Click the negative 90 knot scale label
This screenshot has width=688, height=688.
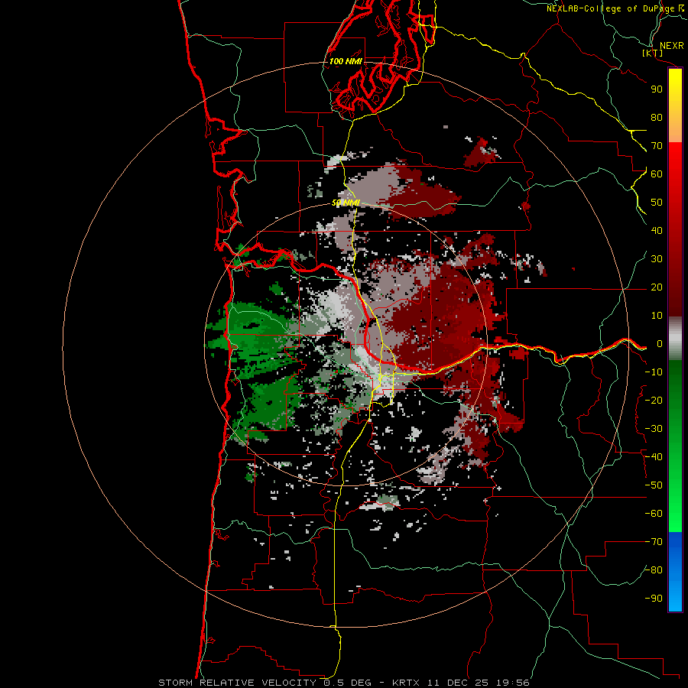click(654, 599)
